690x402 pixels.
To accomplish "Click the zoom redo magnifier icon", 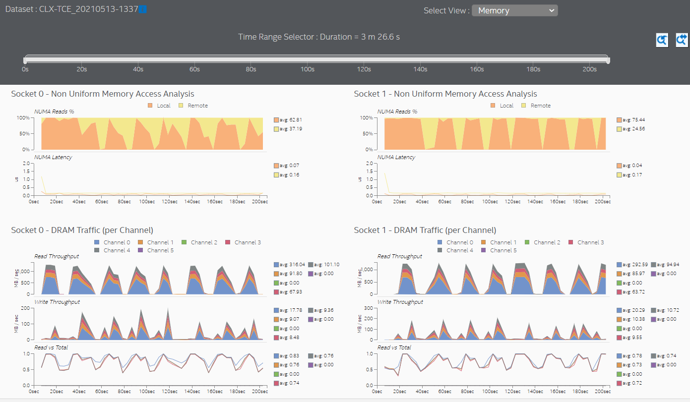I will [682, 40].
